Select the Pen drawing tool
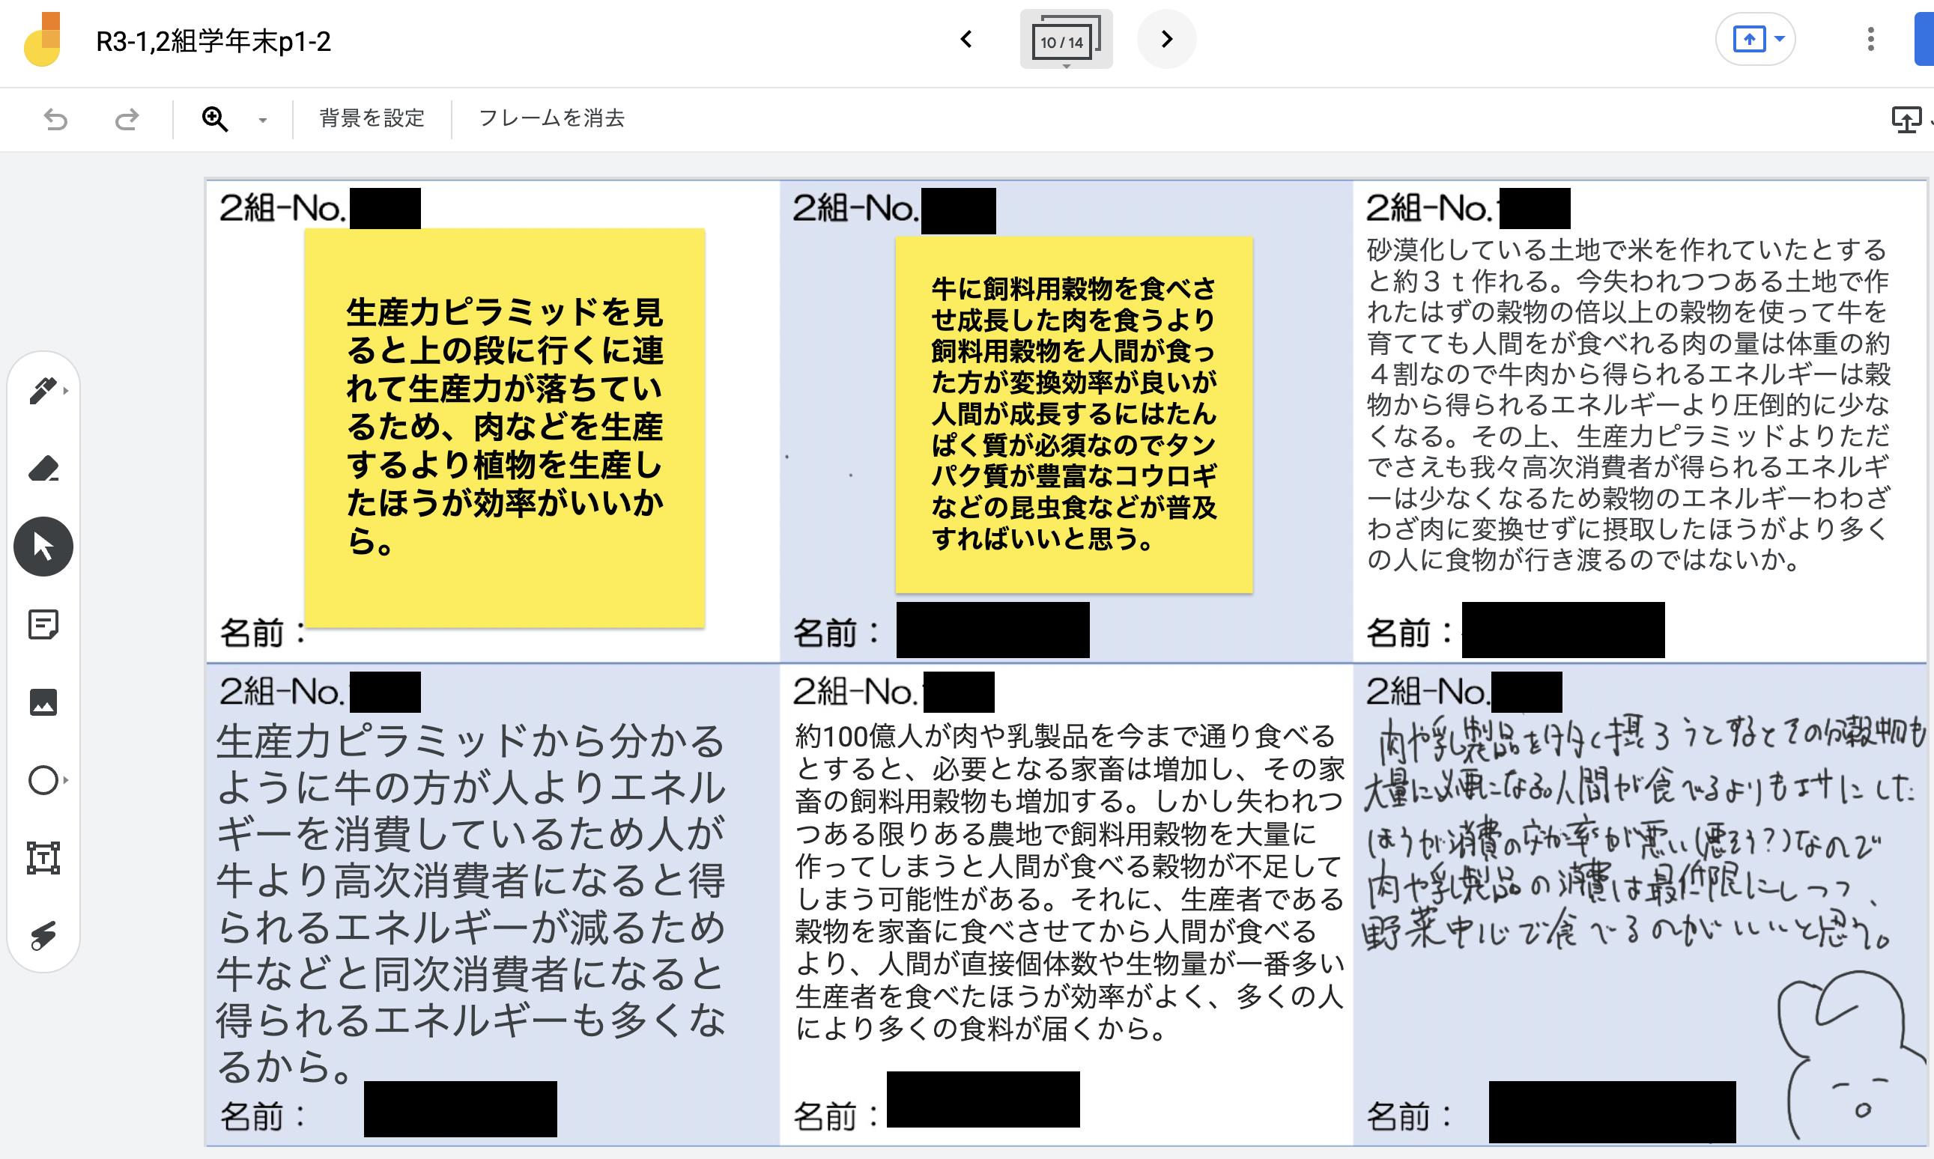Image resolution: width=1934 pixels, height=1159 pixels. pyautogui.click(x=43, y=391)
